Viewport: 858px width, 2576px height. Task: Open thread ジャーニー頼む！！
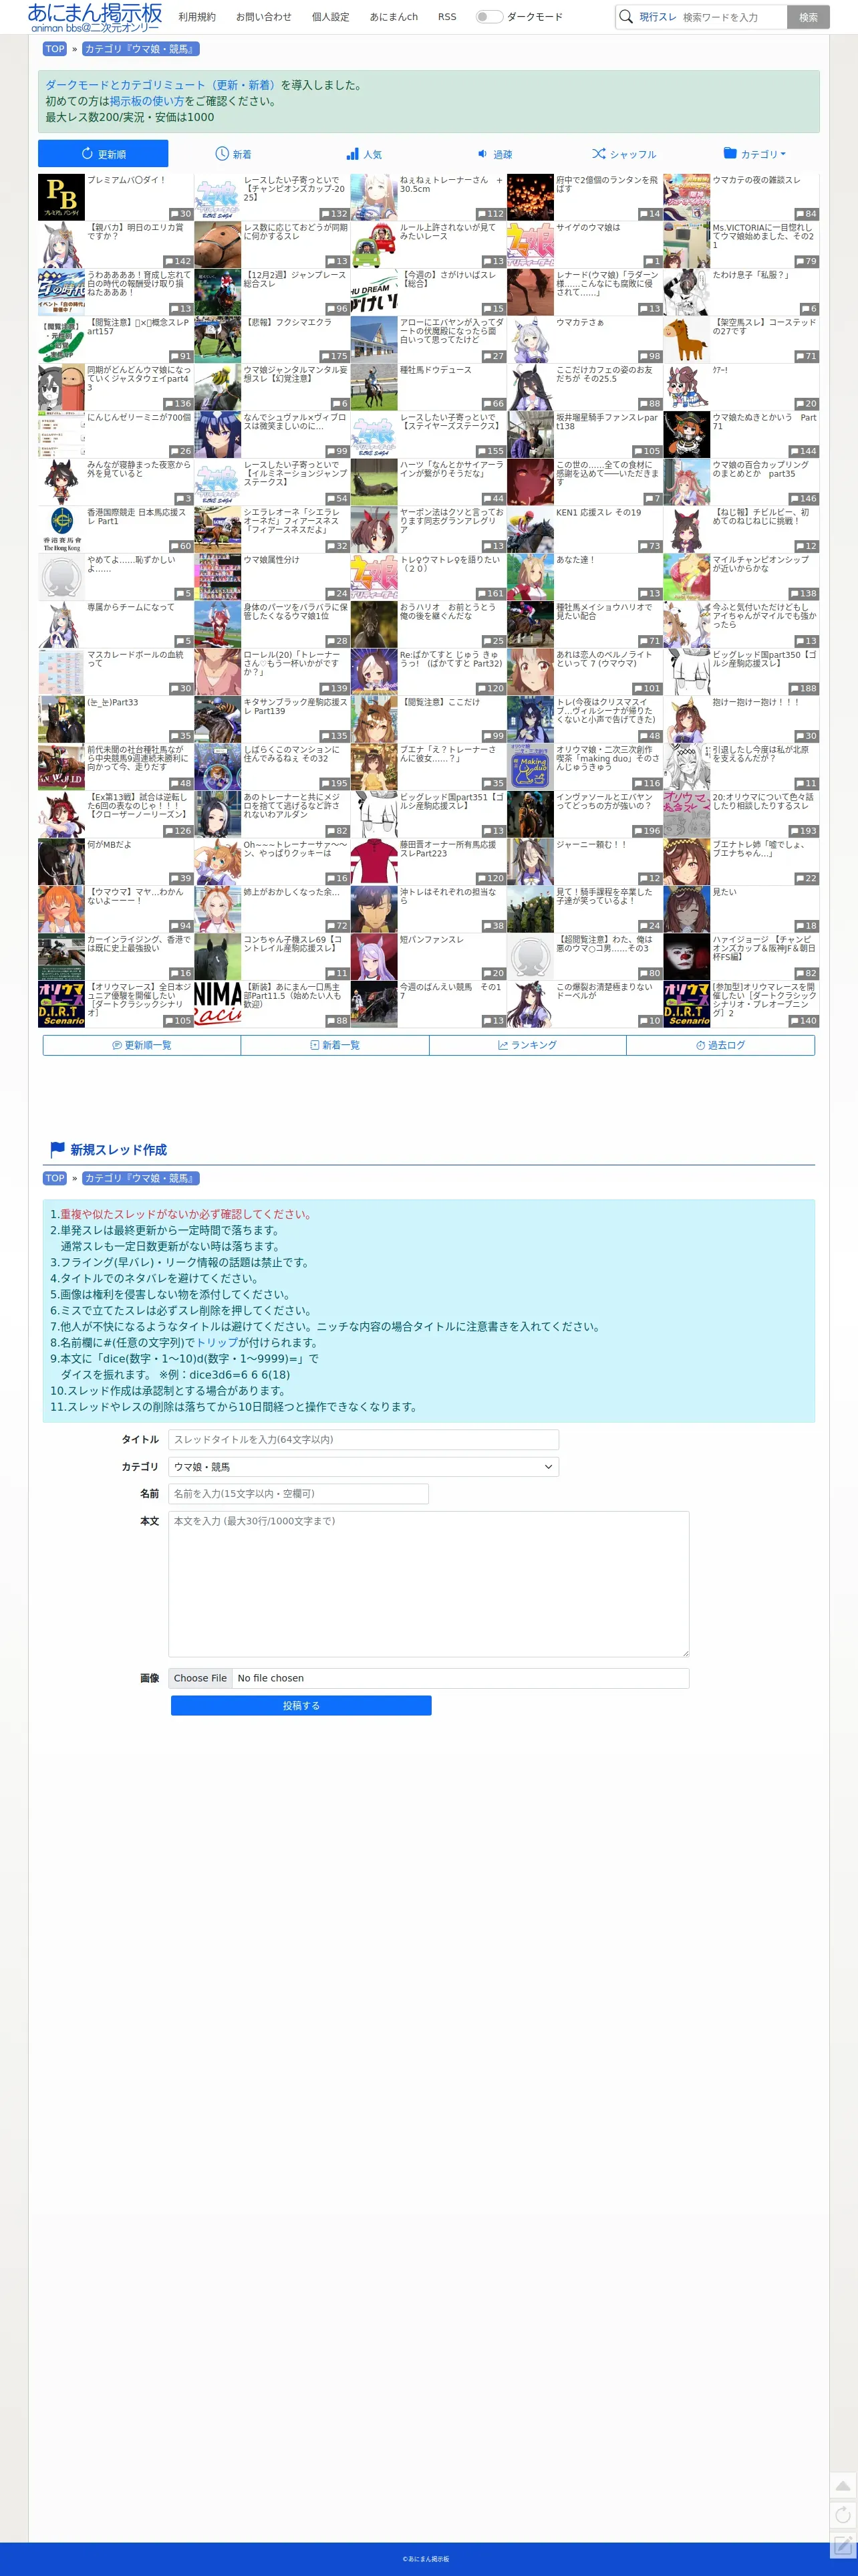pyautogui.click(x=591, y=845)
